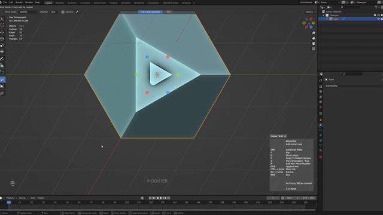Open the Render properties tab icon
The image size is (383, 215).
pyautogui.click(x=321, y=87)
